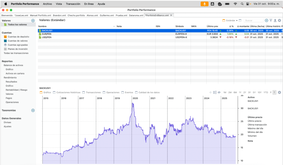283x165 pixels.
Task: Open Cuentas de depósito in sidebar
Action: click(18, 36)
